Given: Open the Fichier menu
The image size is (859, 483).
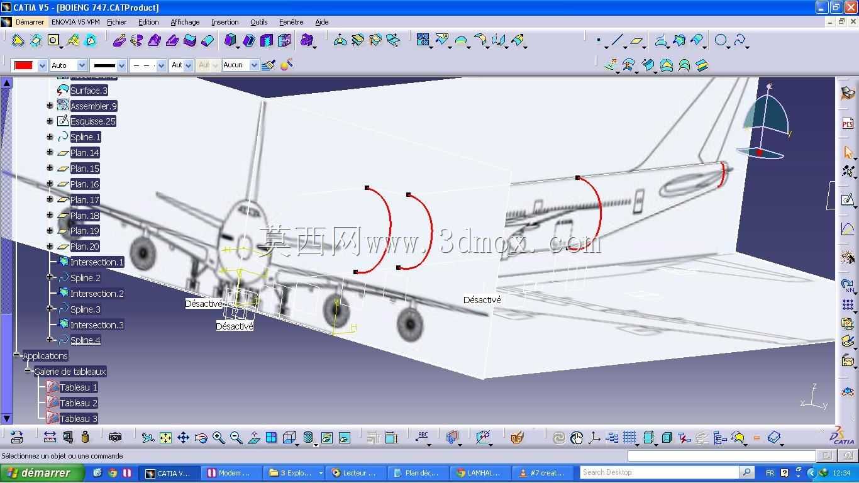Looking at the screenshot, I should pyautogui.click(x=116, y=22).
